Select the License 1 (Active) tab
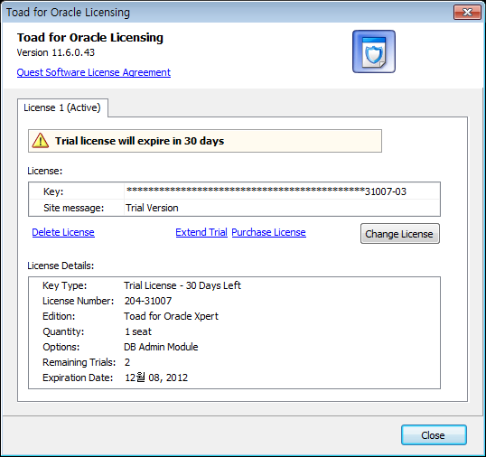 click(x=62, y=107)
